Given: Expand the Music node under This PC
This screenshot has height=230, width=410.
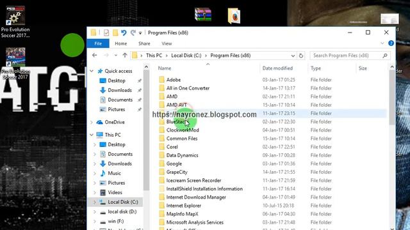Looking at the screenshot, I should (x=95, y=173).
